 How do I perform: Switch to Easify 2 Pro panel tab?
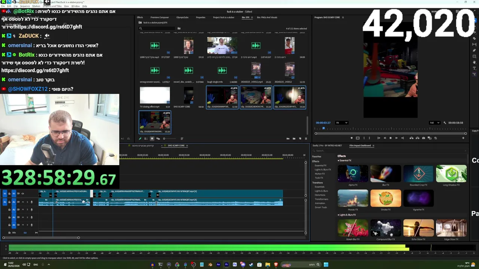click(327, 146)
